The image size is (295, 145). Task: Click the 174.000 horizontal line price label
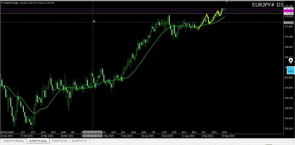coord(288,13)
